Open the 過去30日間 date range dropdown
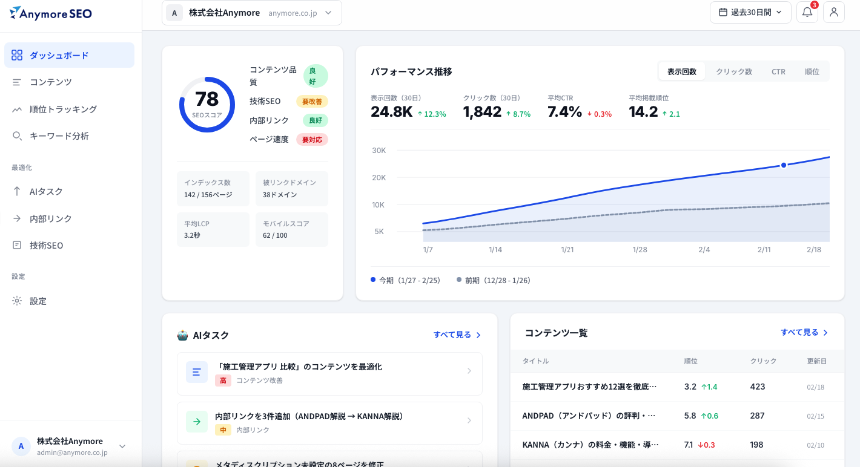The height and width of the screenshot is (467, 860). [750, 12]
